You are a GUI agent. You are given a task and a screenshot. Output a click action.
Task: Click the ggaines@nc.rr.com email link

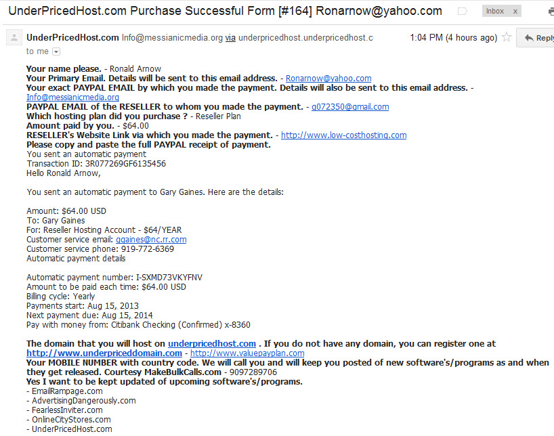tap(151, 240)
